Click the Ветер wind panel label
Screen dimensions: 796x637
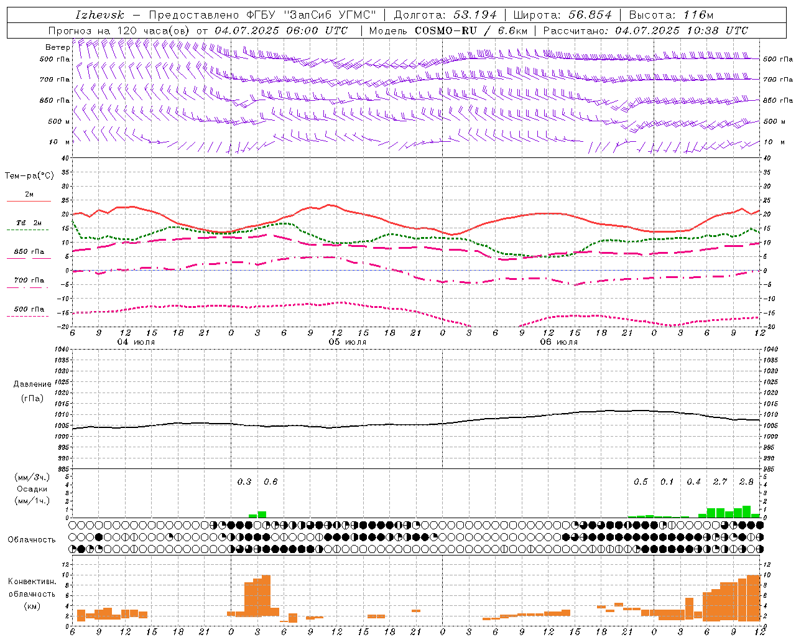click(57, 47)
